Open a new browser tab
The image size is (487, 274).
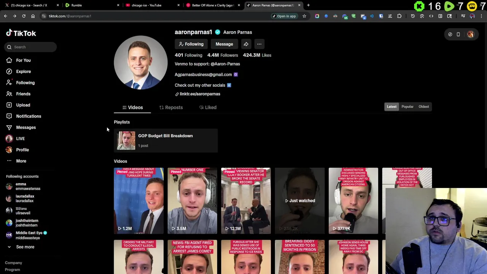[308, 5]
